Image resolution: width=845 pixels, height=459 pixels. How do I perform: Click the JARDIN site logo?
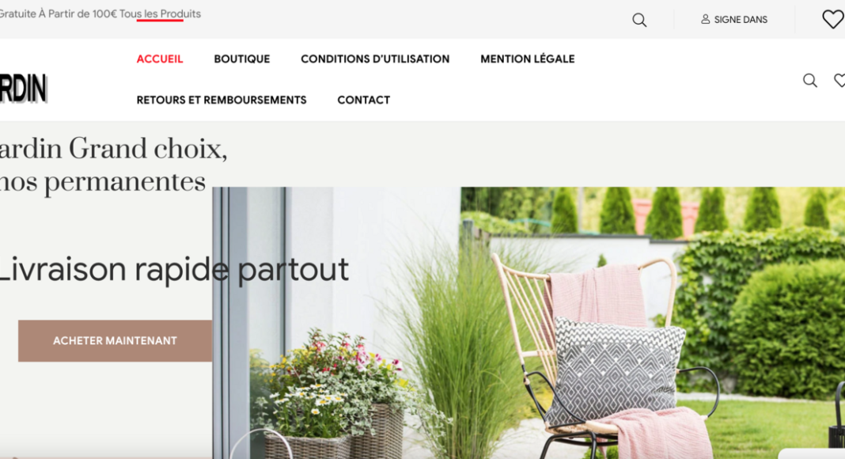(x=23, y=89)
